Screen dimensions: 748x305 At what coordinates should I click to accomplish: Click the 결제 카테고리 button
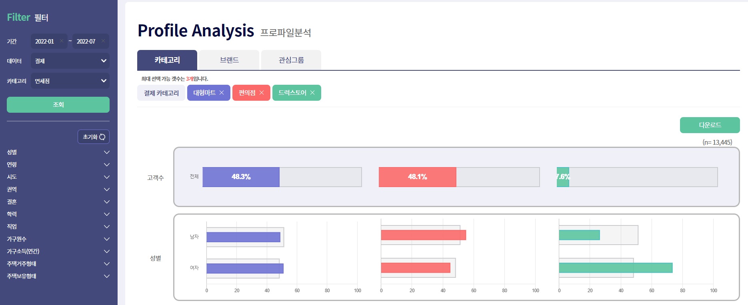[161, 93]
